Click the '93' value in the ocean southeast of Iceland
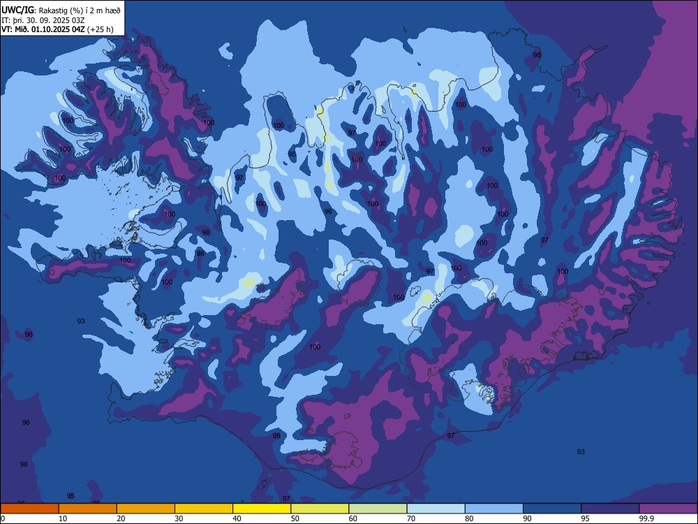The height and width of the screenshot is (524, 698). (581, 452)
